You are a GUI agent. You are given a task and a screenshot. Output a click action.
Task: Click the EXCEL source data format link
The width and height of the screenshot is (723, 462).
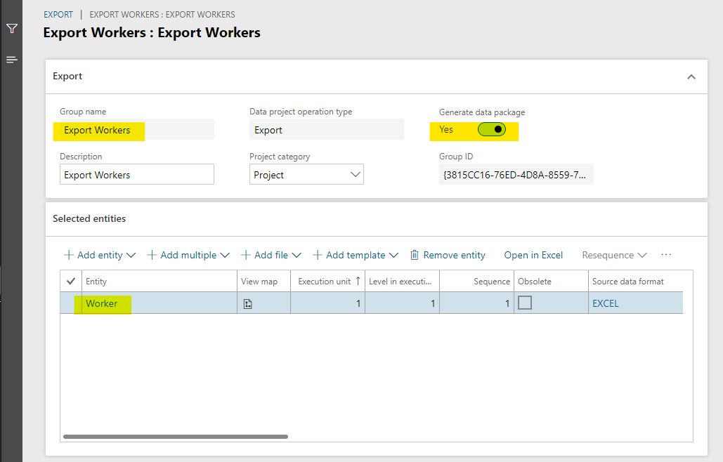[605, 303]
